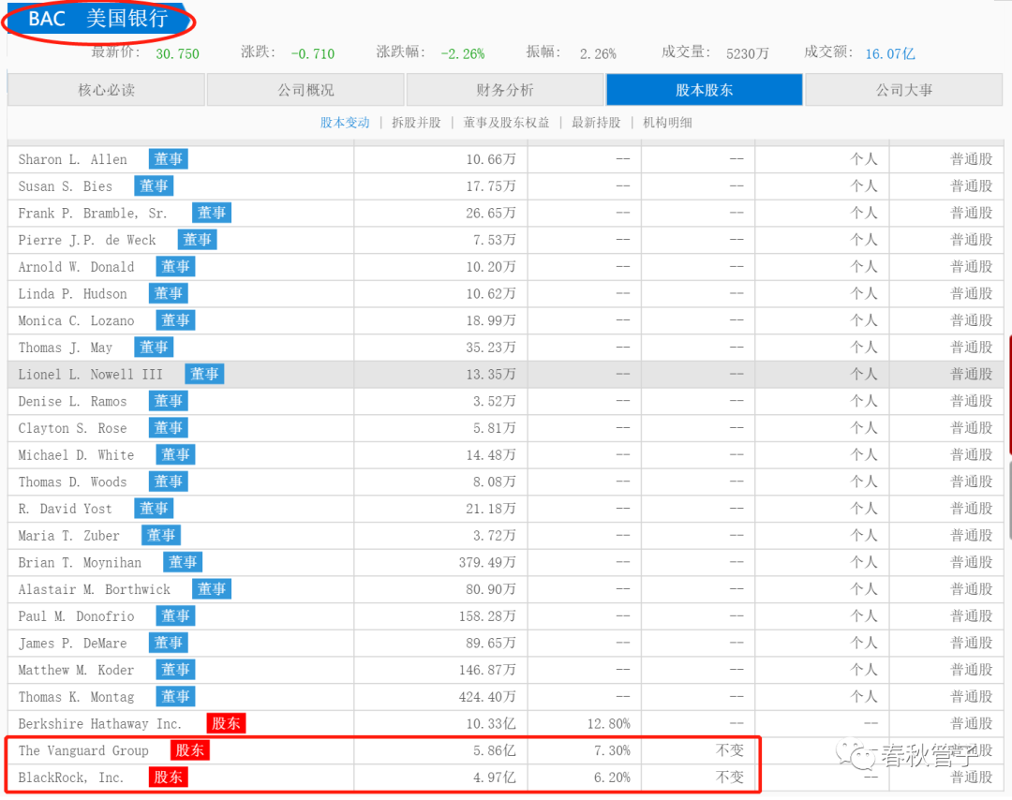Image resolution: width=1012 pixels, height=800 pixels.
Task: Click the 5.86亿 Vanguard share count
Action: (495, 751)
